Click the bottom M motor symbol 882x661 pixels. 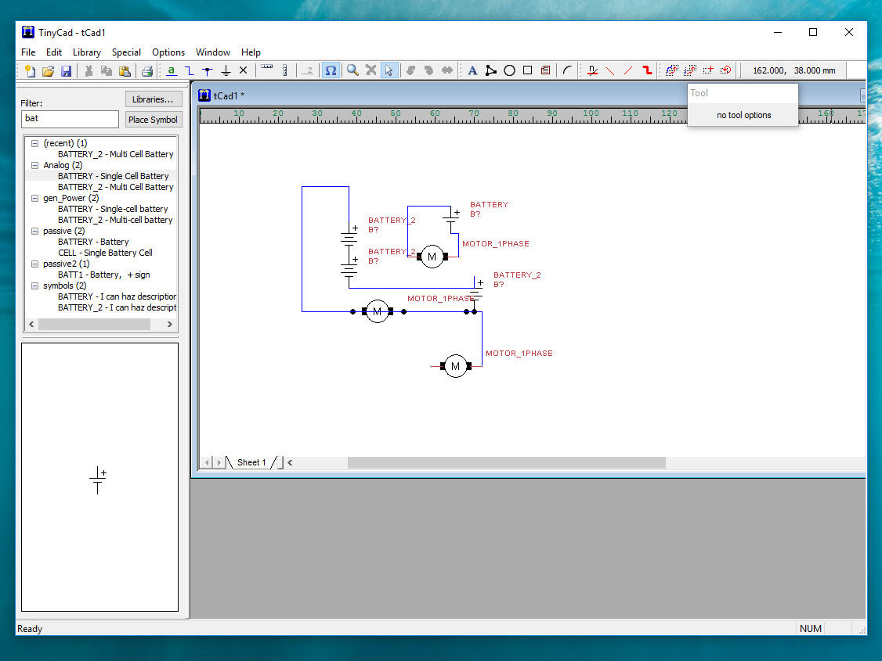456,366
